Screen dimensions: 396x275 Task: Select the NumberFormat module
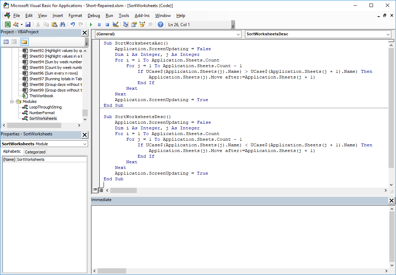42,113
